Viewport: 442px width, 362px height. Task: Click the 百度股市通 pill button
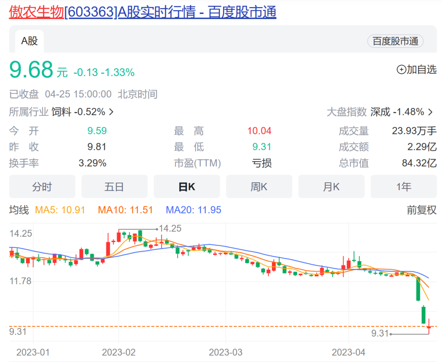pyautogui.click(x=395, y=41)
